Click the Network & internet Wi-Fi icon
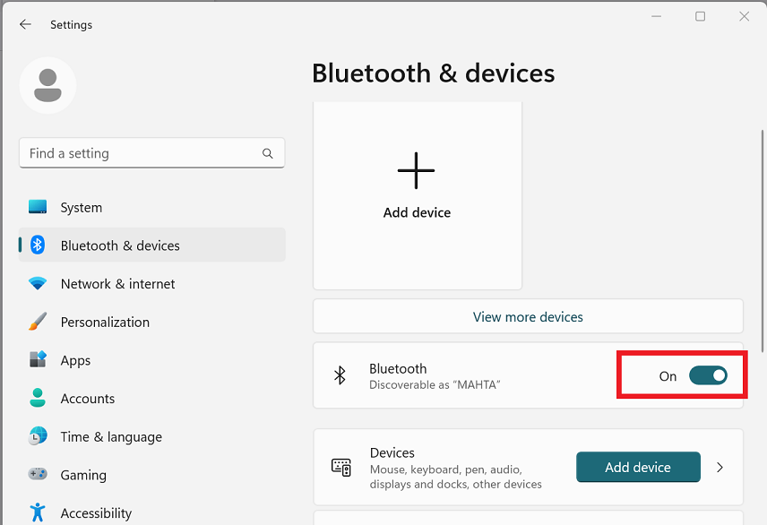The width and height of the screenshot is (767, 525). 38,283
